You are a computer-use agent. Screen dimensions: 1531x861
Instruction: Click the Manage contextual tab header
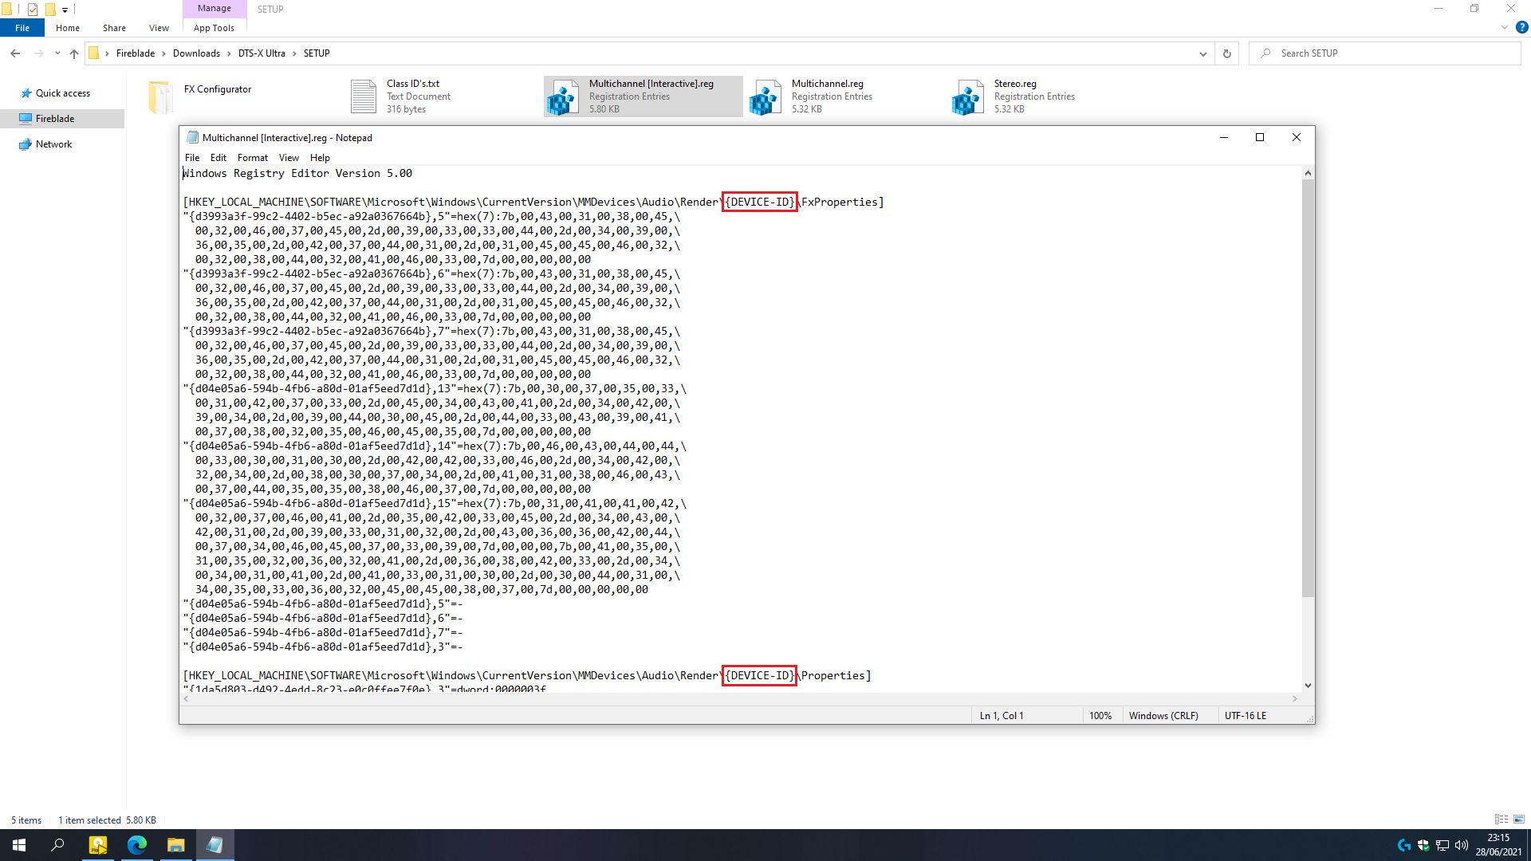coord(214,9)
